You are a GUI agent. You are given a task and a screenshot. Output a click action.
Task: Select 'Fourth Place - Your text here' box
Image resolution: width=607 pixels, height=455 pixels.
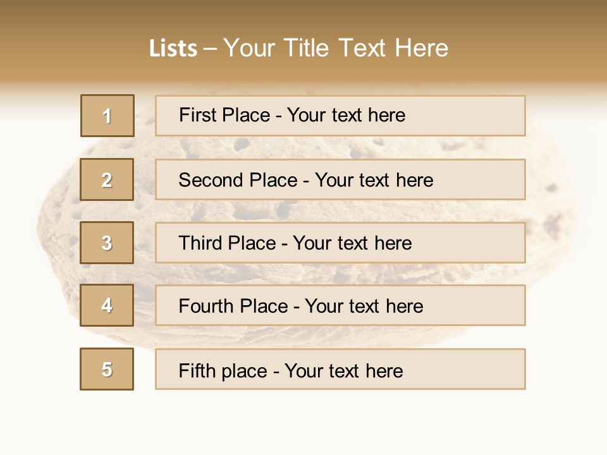340,305
